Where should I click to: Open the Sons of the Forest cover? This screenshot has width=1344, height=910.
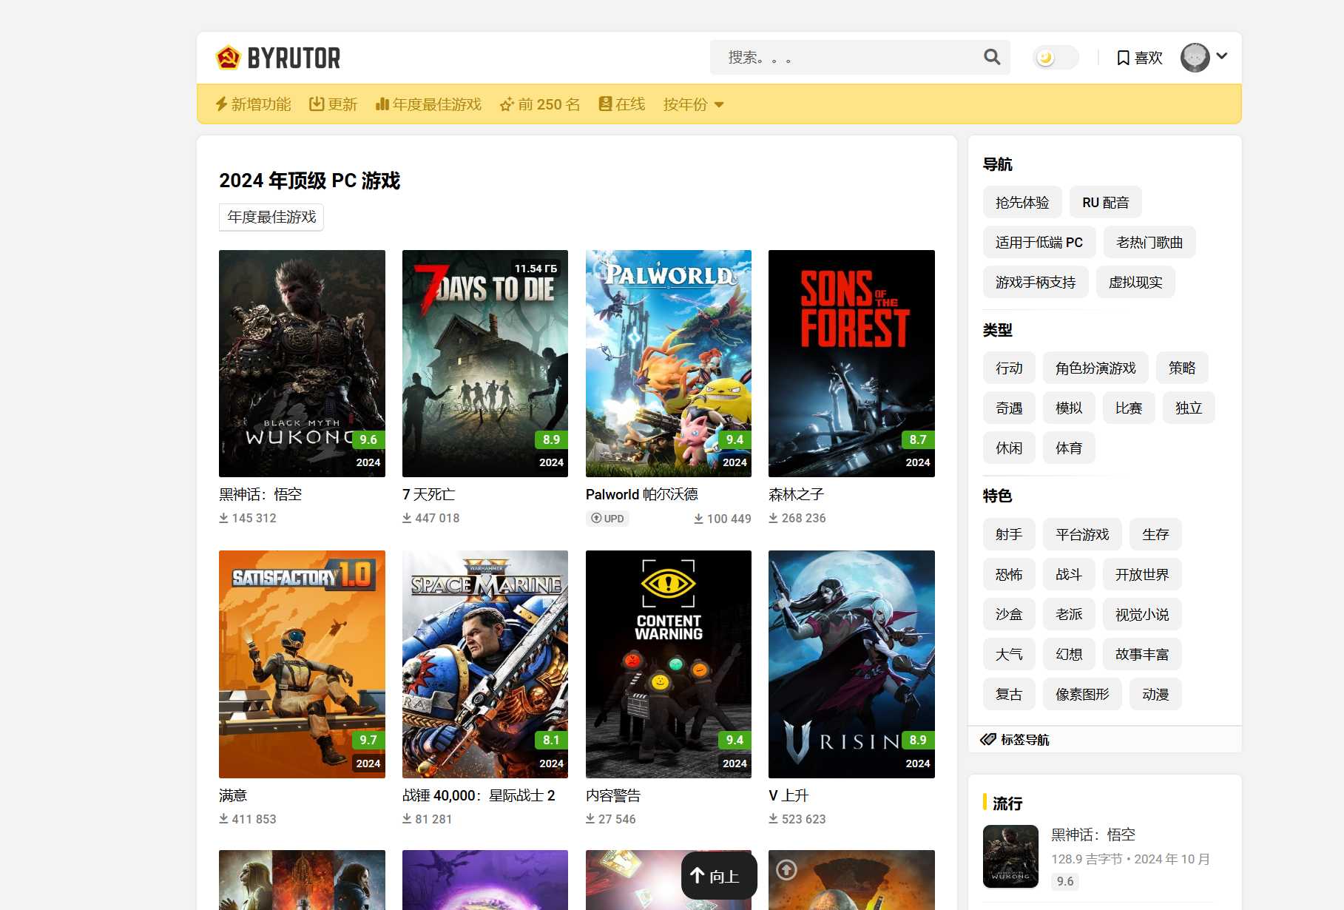tap(851, 363)
